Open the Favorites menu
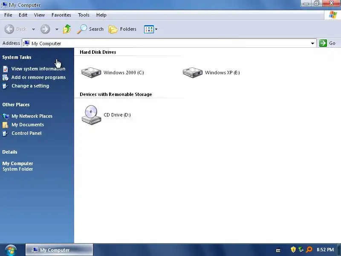The image size is (341, 256). point(61,15)
